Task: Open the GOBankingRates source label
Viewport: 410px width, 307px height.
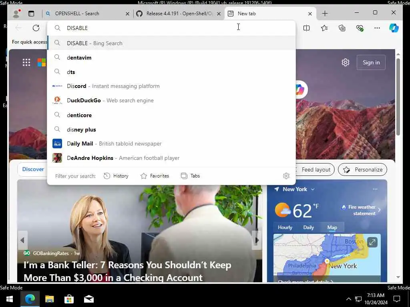Action: coord(51,253)
